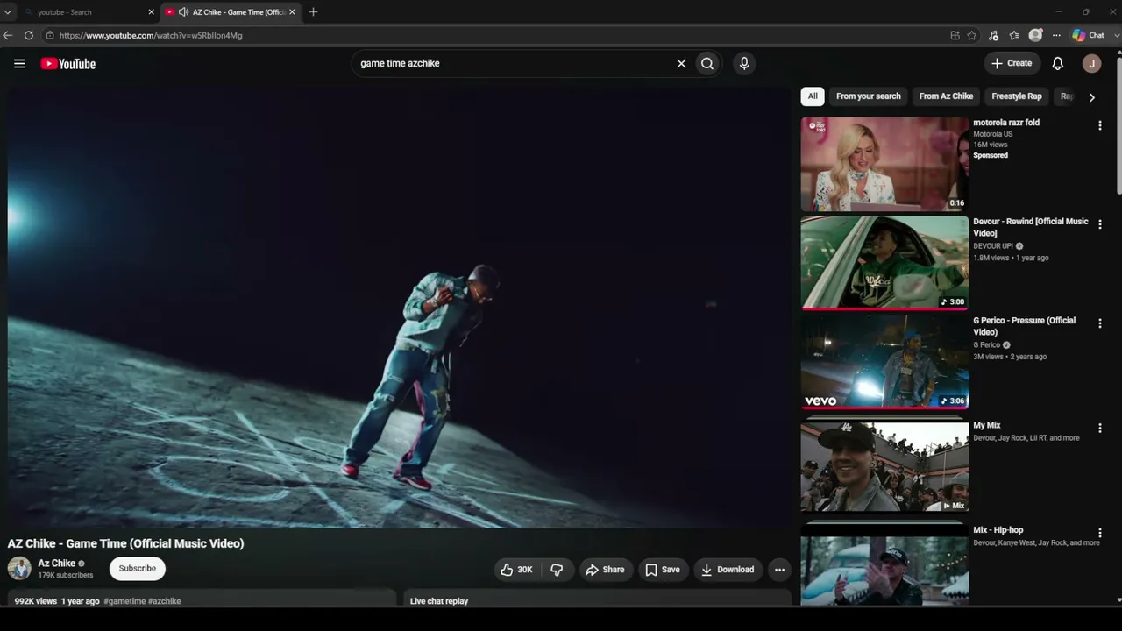Open options menu for Mix - Hip-hop
Viewport: 1122px width, 631px height.
pyautogui.click(x=1099, y=533)
